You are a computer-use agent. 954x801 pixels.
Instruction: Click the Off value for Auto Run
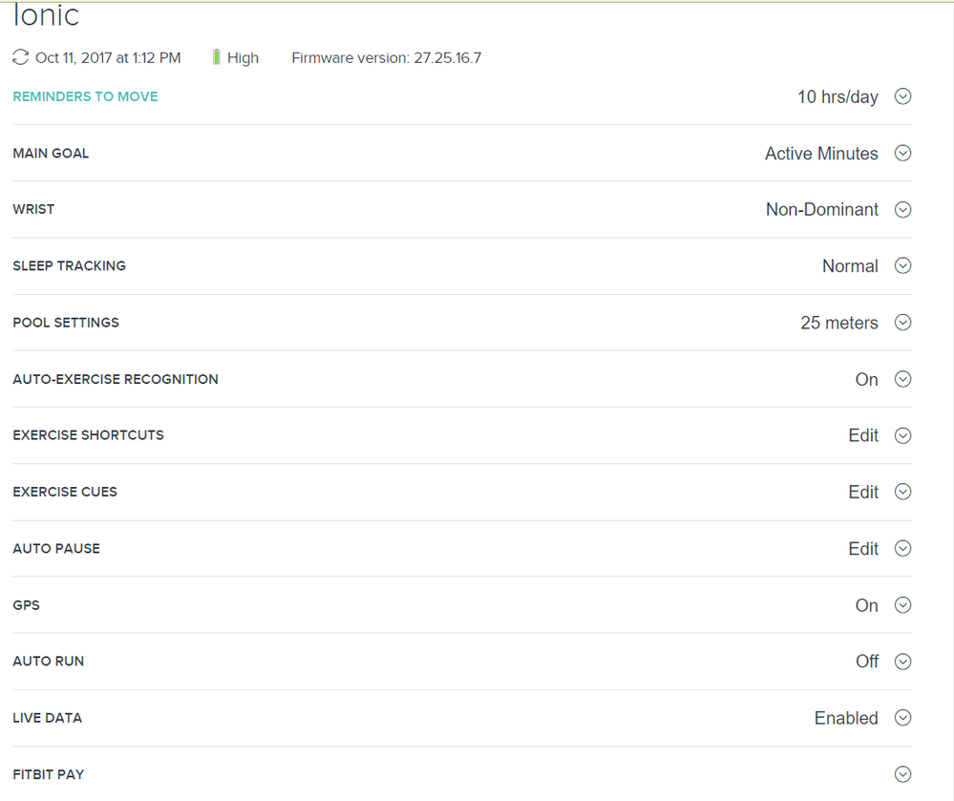pyautogui.click(x=867, y=661)
